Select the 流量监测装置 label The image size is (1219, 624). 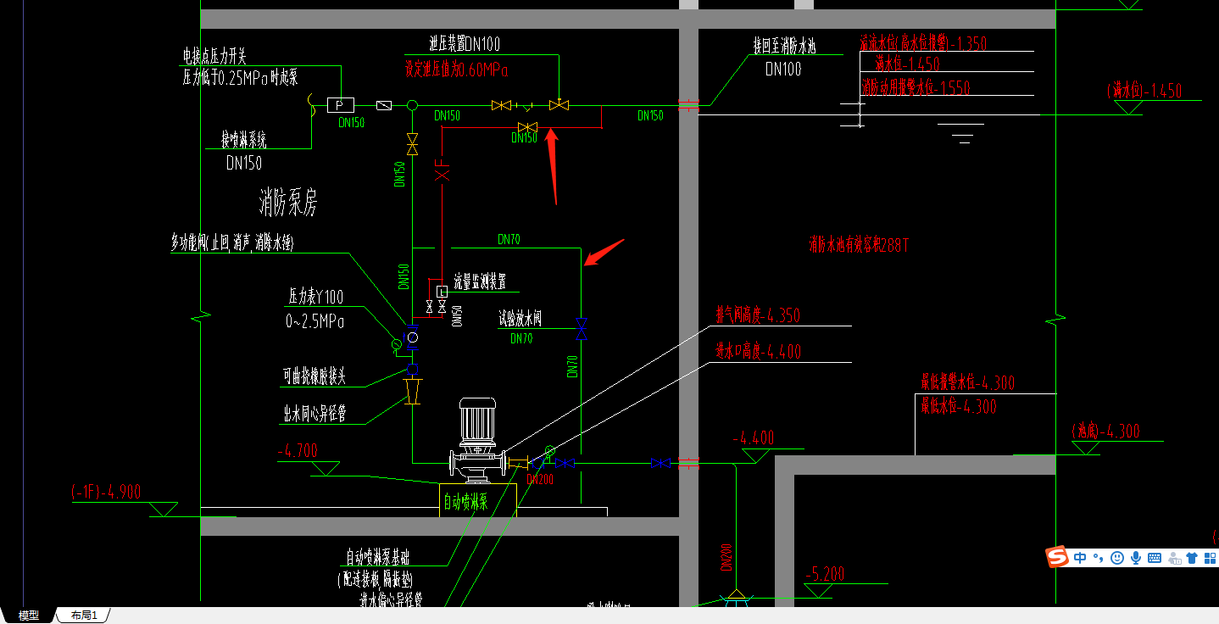(480, 282)
